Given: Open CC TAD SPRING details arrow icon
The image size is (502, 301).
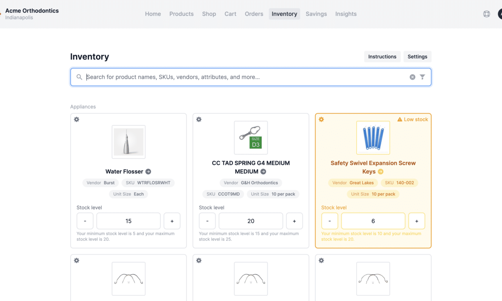Looking at the screenshot, I should coord(263,172).
